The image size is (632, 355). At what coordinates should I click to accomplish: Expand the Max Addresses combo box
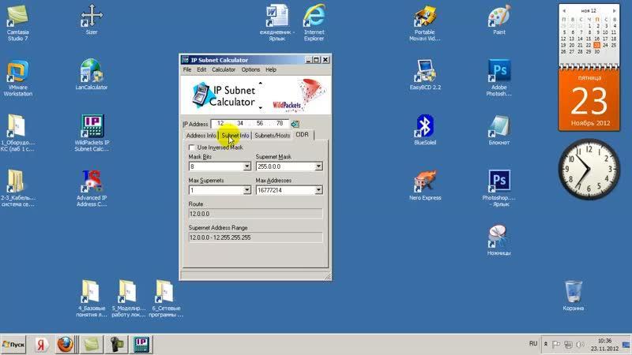click(318, 191)
